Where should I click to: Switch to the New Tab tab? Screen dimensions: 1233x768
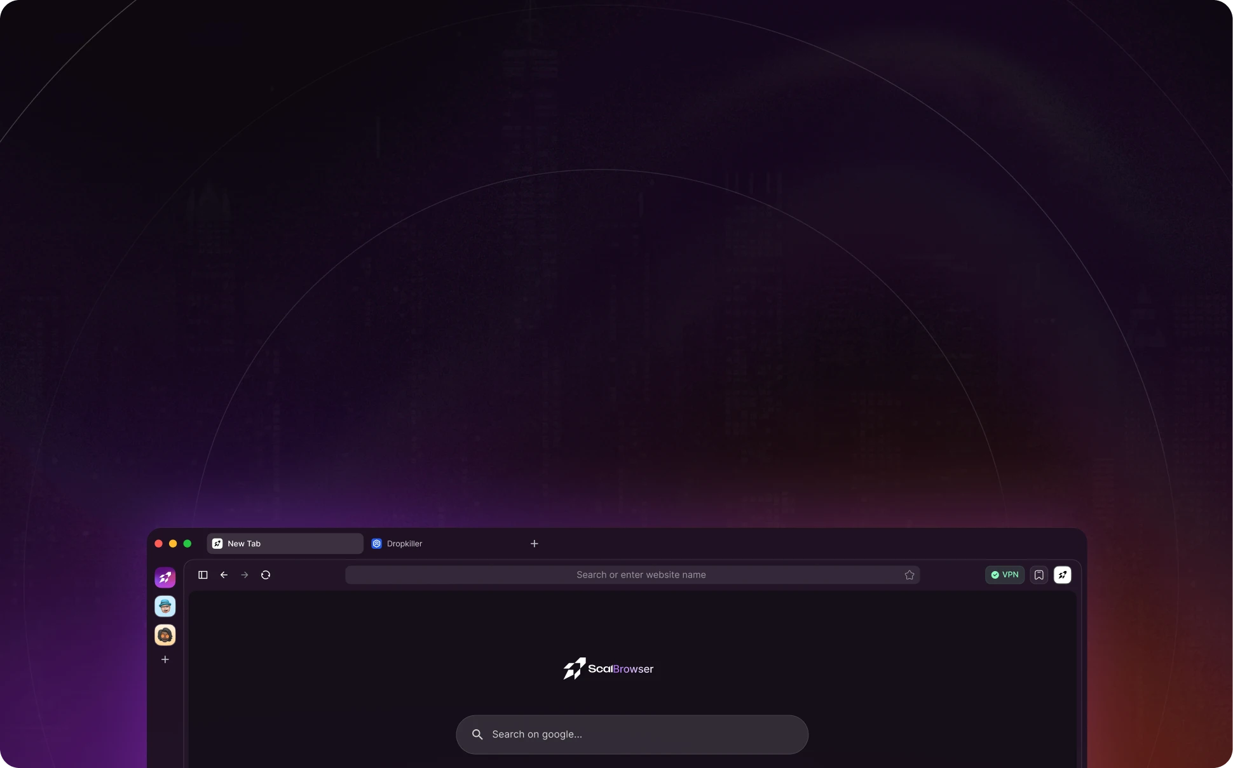(x=285, y=544)
